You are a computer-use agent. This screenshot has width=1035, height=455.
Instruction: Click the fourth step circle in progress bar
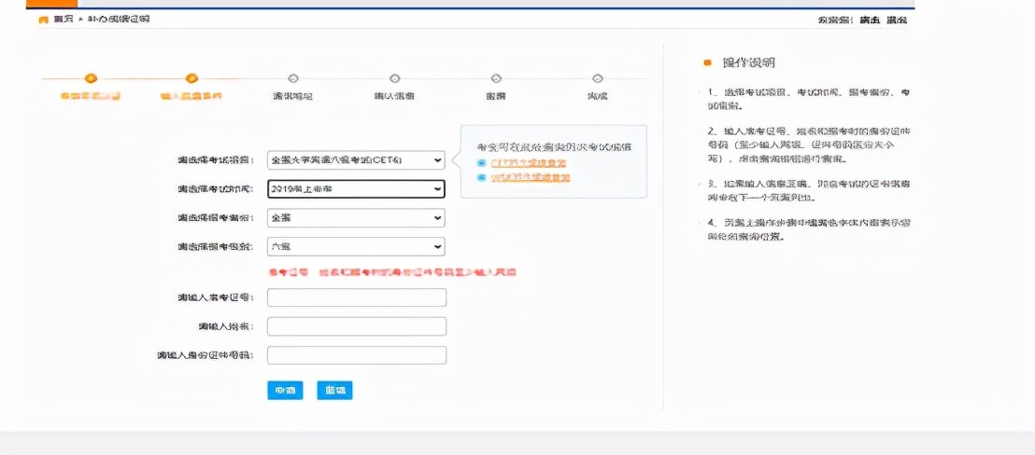point(394,78)
